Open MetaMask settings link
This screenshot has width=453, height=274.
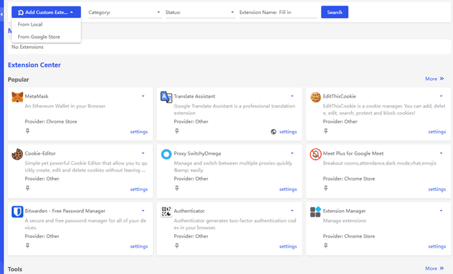(139, 132)
